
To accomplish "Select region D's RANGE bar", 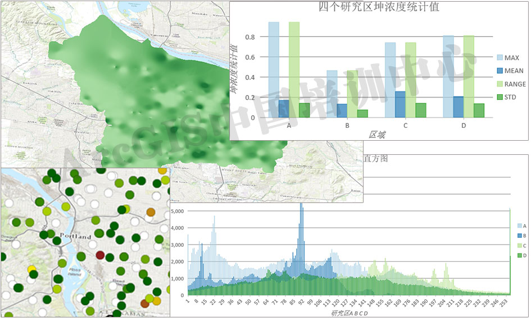I will (x=469, y=76).
